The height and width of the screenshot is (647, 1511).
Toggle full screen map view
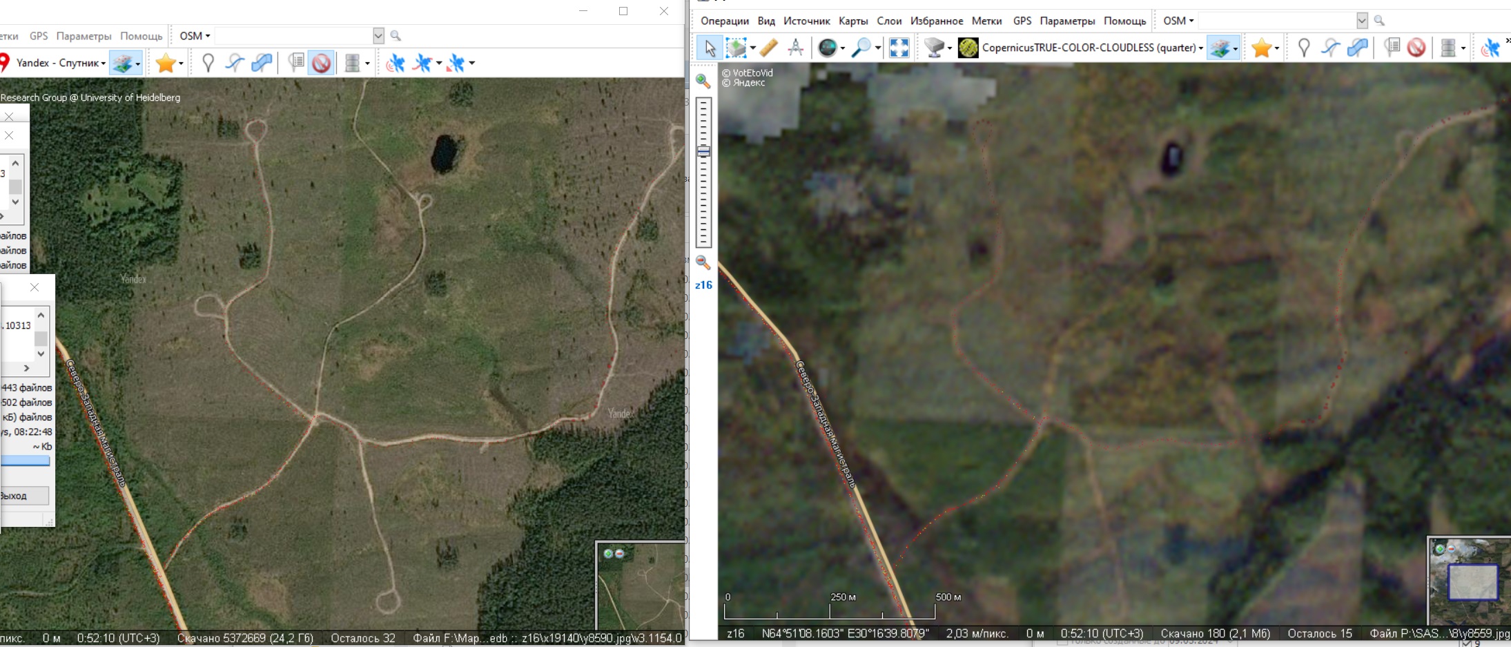click(x=899, y=48)
